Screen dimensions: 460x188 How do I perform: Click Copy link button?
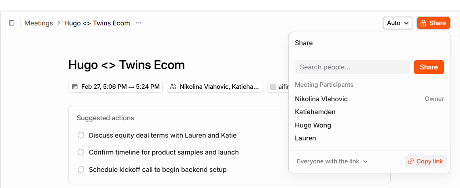coord(426,161)
